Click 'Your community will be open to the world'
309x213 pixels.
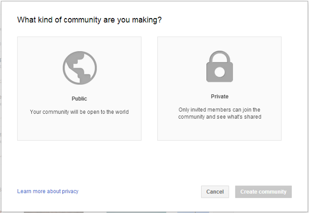pos(79,112)
